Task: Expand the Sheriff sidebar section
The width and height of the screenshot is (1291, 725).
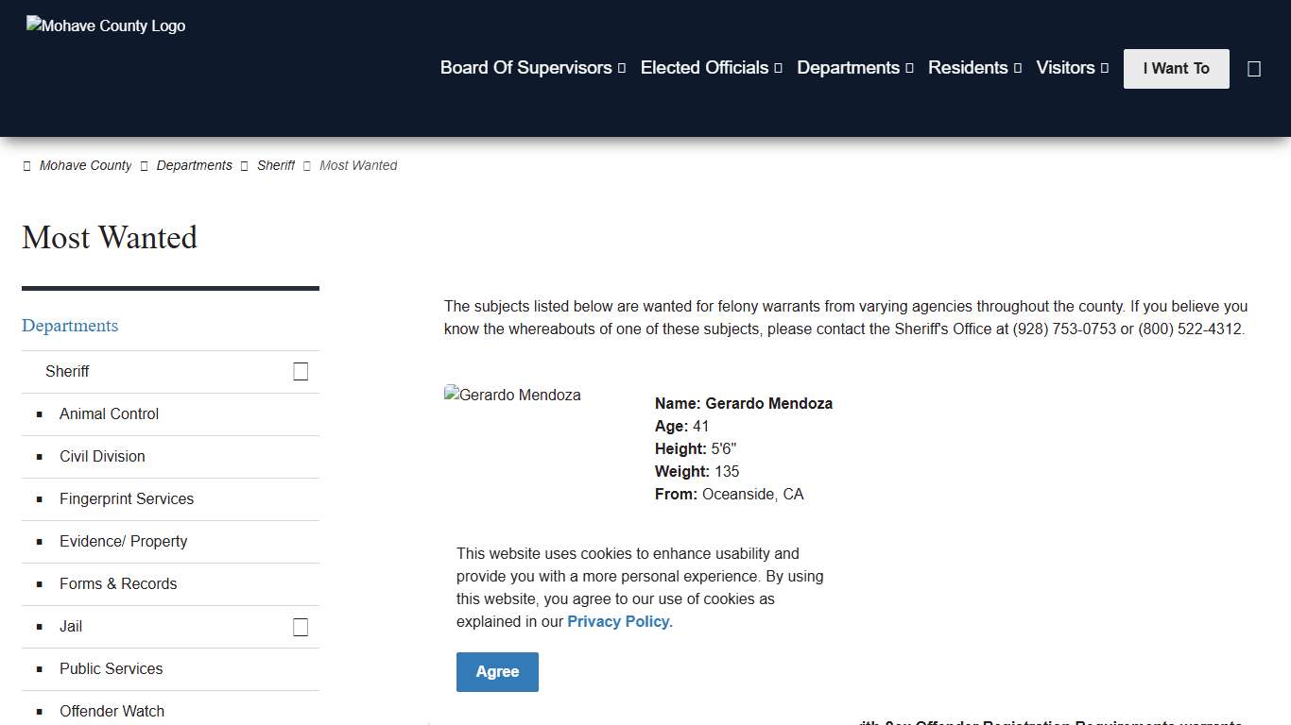Action: [301, 372]
